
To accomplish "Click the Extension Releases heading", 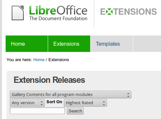I will click(49, 80).
